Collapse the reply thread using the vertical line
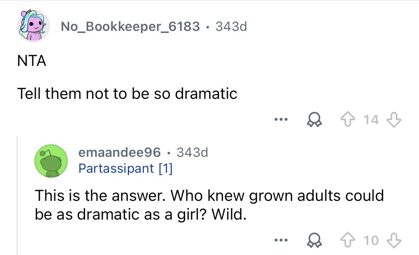Screen dimensions: 419x255 coord(18,194)
